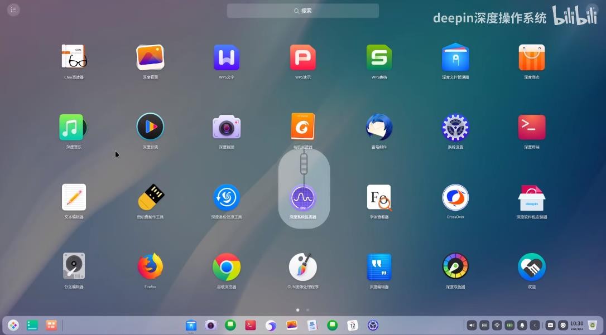Collapse the tray with the arrow button

click(x=535, y=326)
